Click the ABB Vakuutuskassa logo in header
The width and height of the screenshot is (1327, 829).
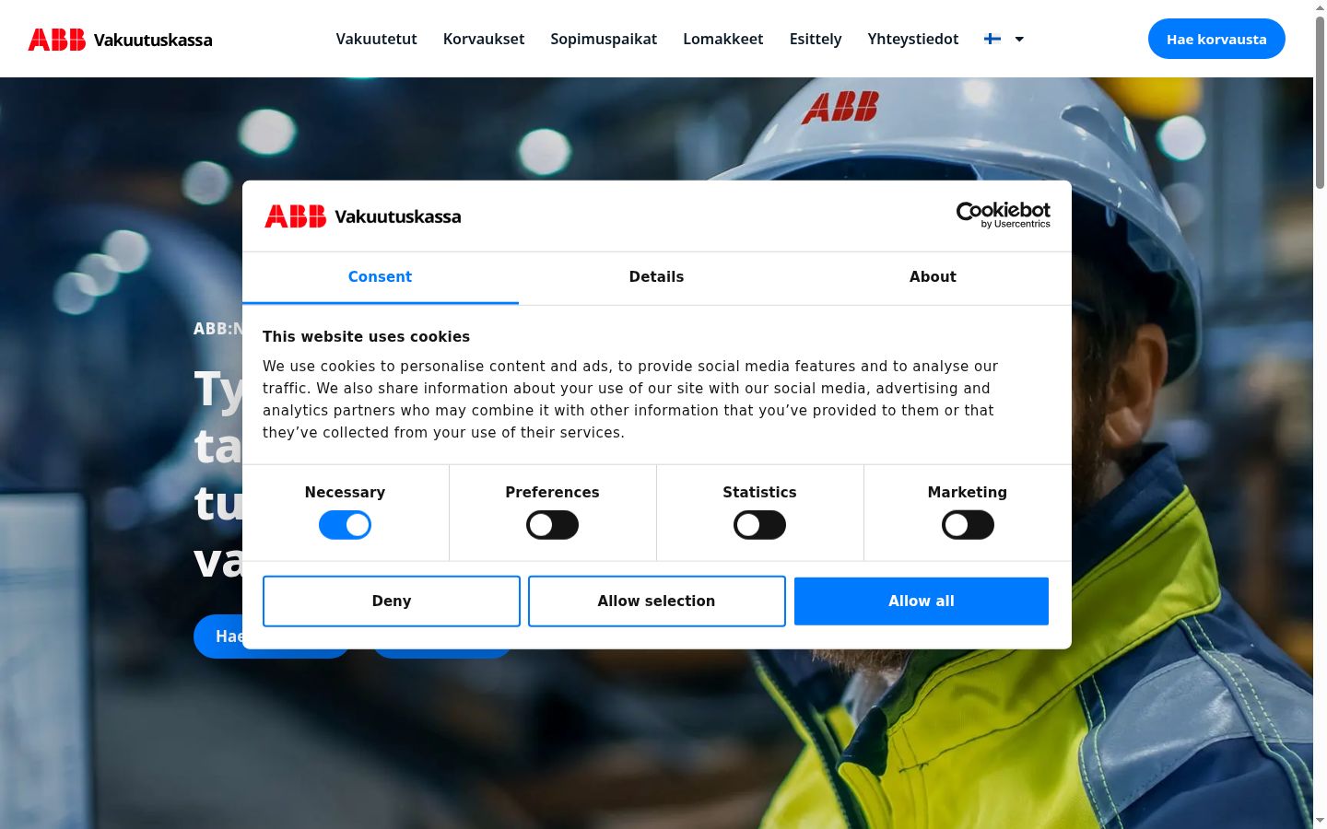click(121, 40)
